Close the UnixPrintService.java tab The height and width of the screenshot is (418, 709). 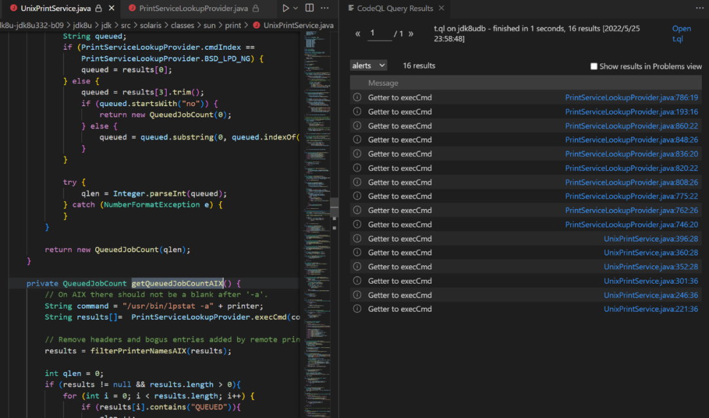pos(112,9)
